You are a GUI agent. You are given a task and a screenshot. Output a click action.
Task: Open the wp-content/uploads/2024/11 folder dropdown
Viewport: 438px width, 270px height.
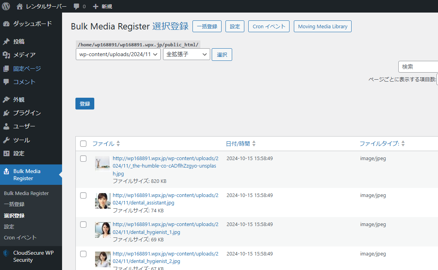pyautogui.click(x=118, y=55)
